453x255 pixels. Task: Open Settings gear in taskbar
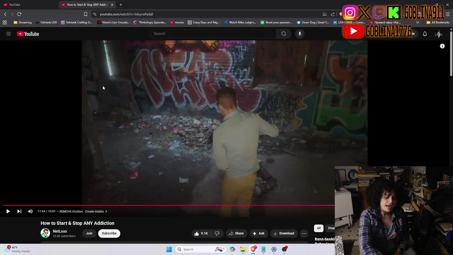274,249
